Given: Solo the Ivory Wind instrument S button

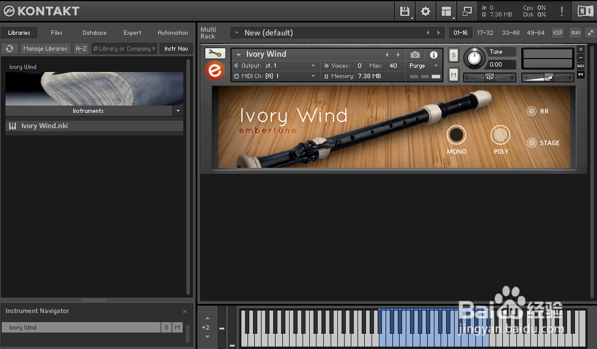Looking at the screenshot, I should tap(453, 55).
